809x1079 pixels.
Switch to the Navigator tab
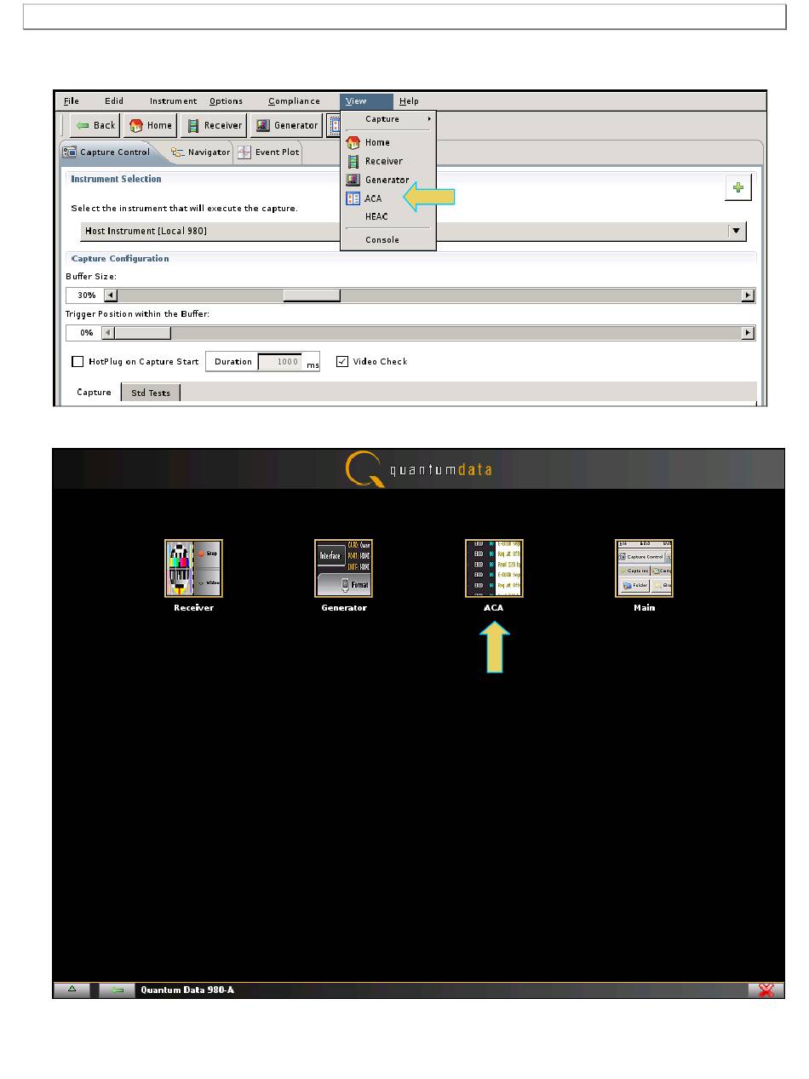point(200,152)
